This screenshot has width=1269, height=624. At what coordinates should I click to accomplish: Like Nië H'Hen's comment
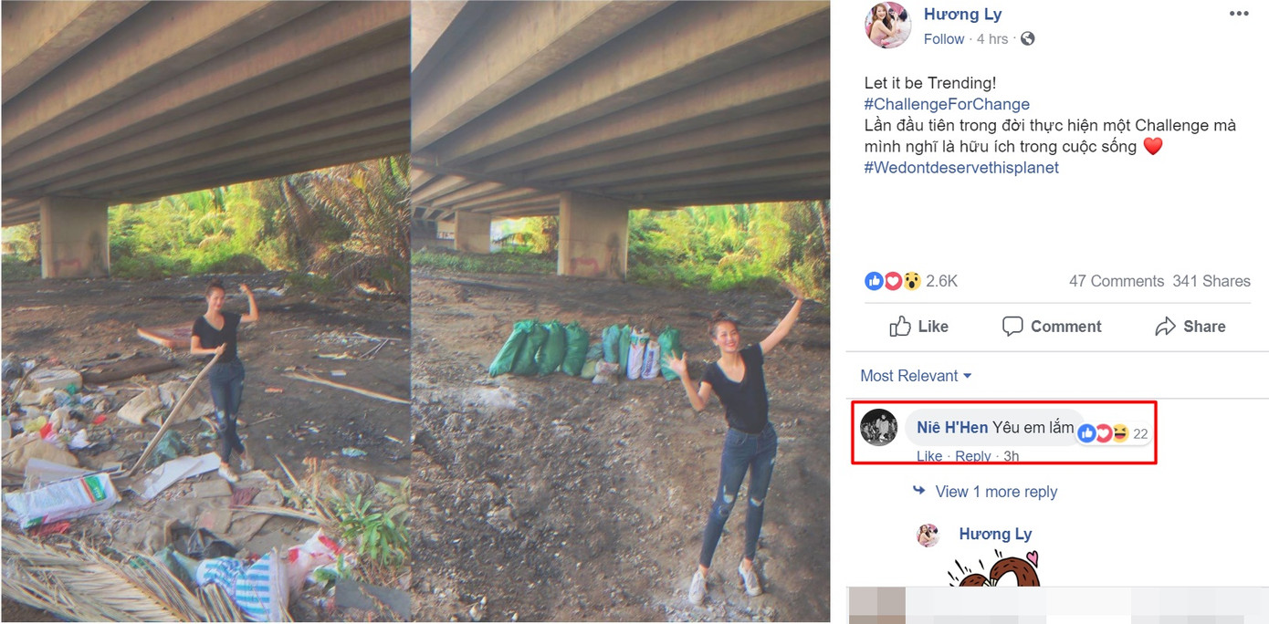coord(928,456)
